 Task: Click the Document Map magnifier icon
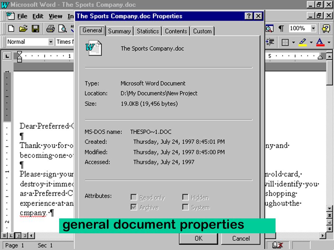click(269, 28)
